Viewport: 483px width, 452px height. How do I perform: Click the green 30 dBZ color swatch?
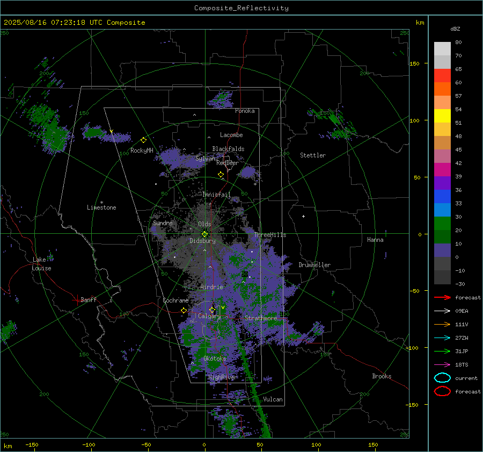442,224
